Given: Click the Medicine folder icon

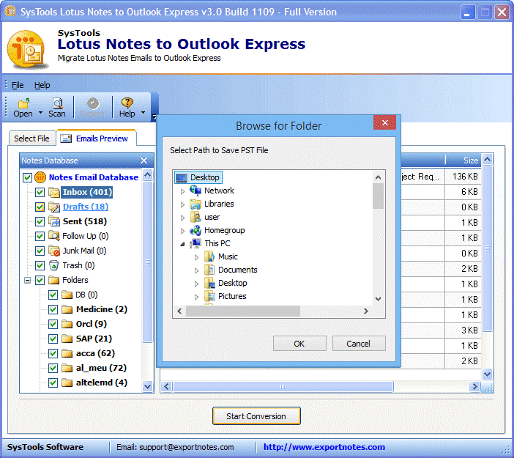Looking at the screenshot, I should [67, 309].
